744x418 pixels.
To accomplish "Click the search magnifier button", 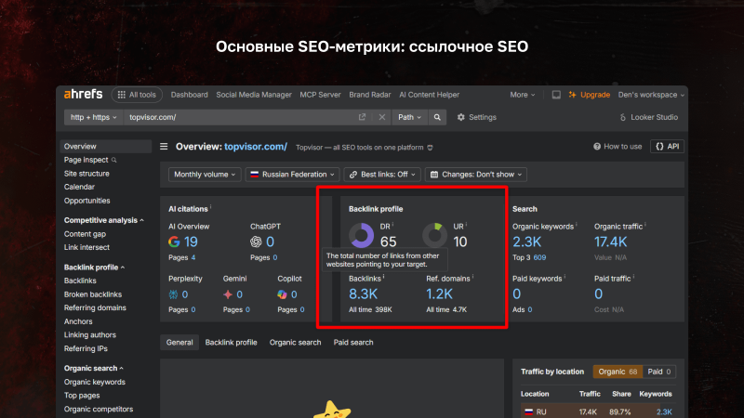I will 437,117.
